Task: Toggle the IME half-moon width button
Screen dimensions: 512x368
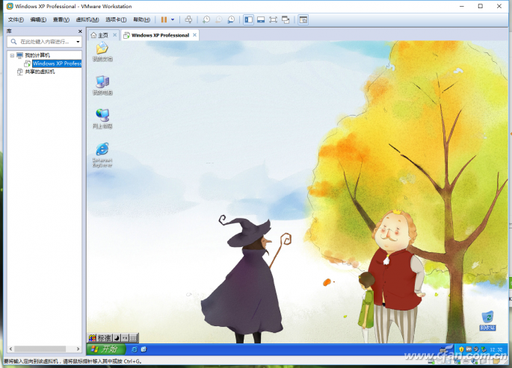Action: click(117, 338)
